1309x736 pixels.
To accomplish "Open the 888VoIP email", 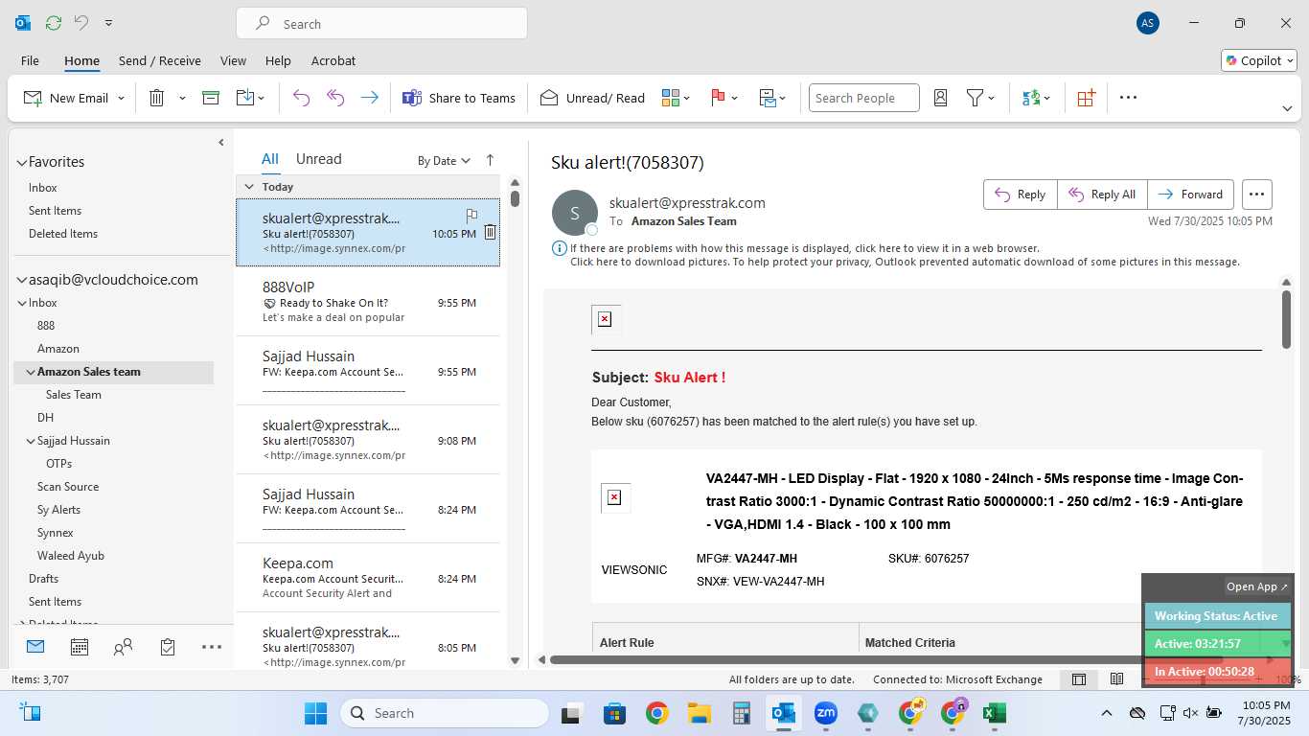I will (368, 301).
